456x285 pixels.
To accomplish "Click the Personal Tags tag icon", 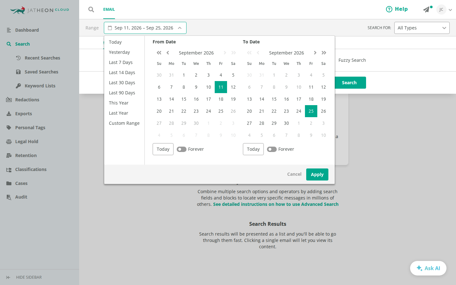I will point(9,128).
